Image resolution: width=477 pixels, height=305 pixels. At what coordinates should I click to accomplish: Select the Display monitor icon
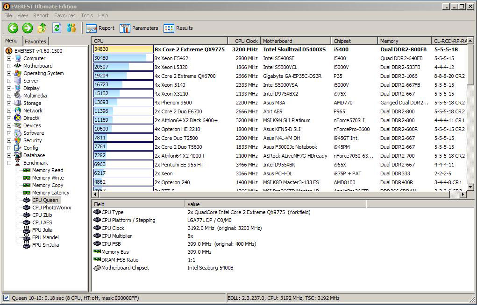(18, 88)
